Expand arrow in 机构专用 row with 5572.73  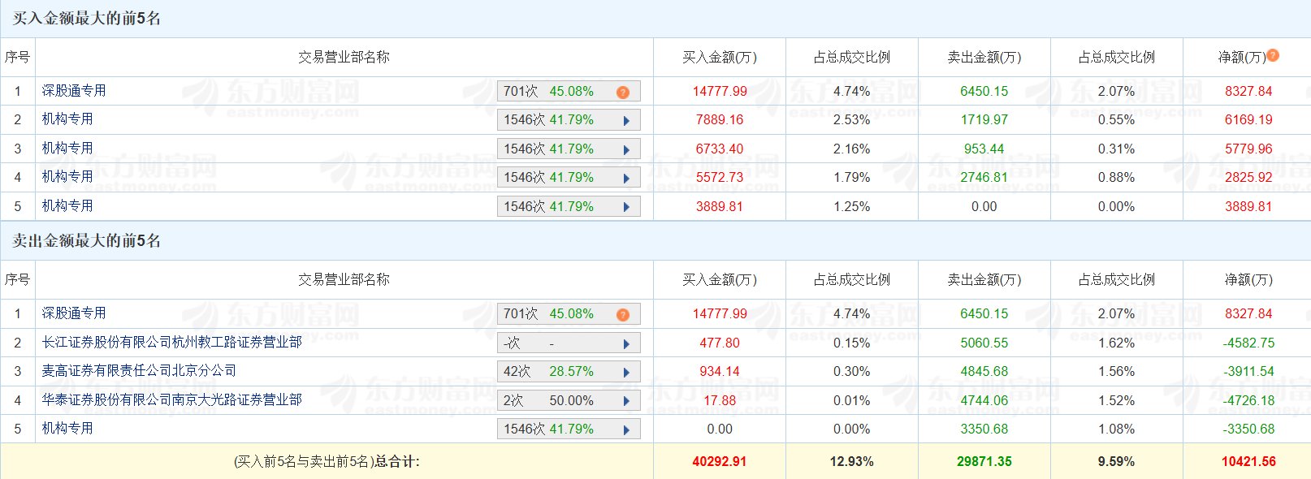626,179
